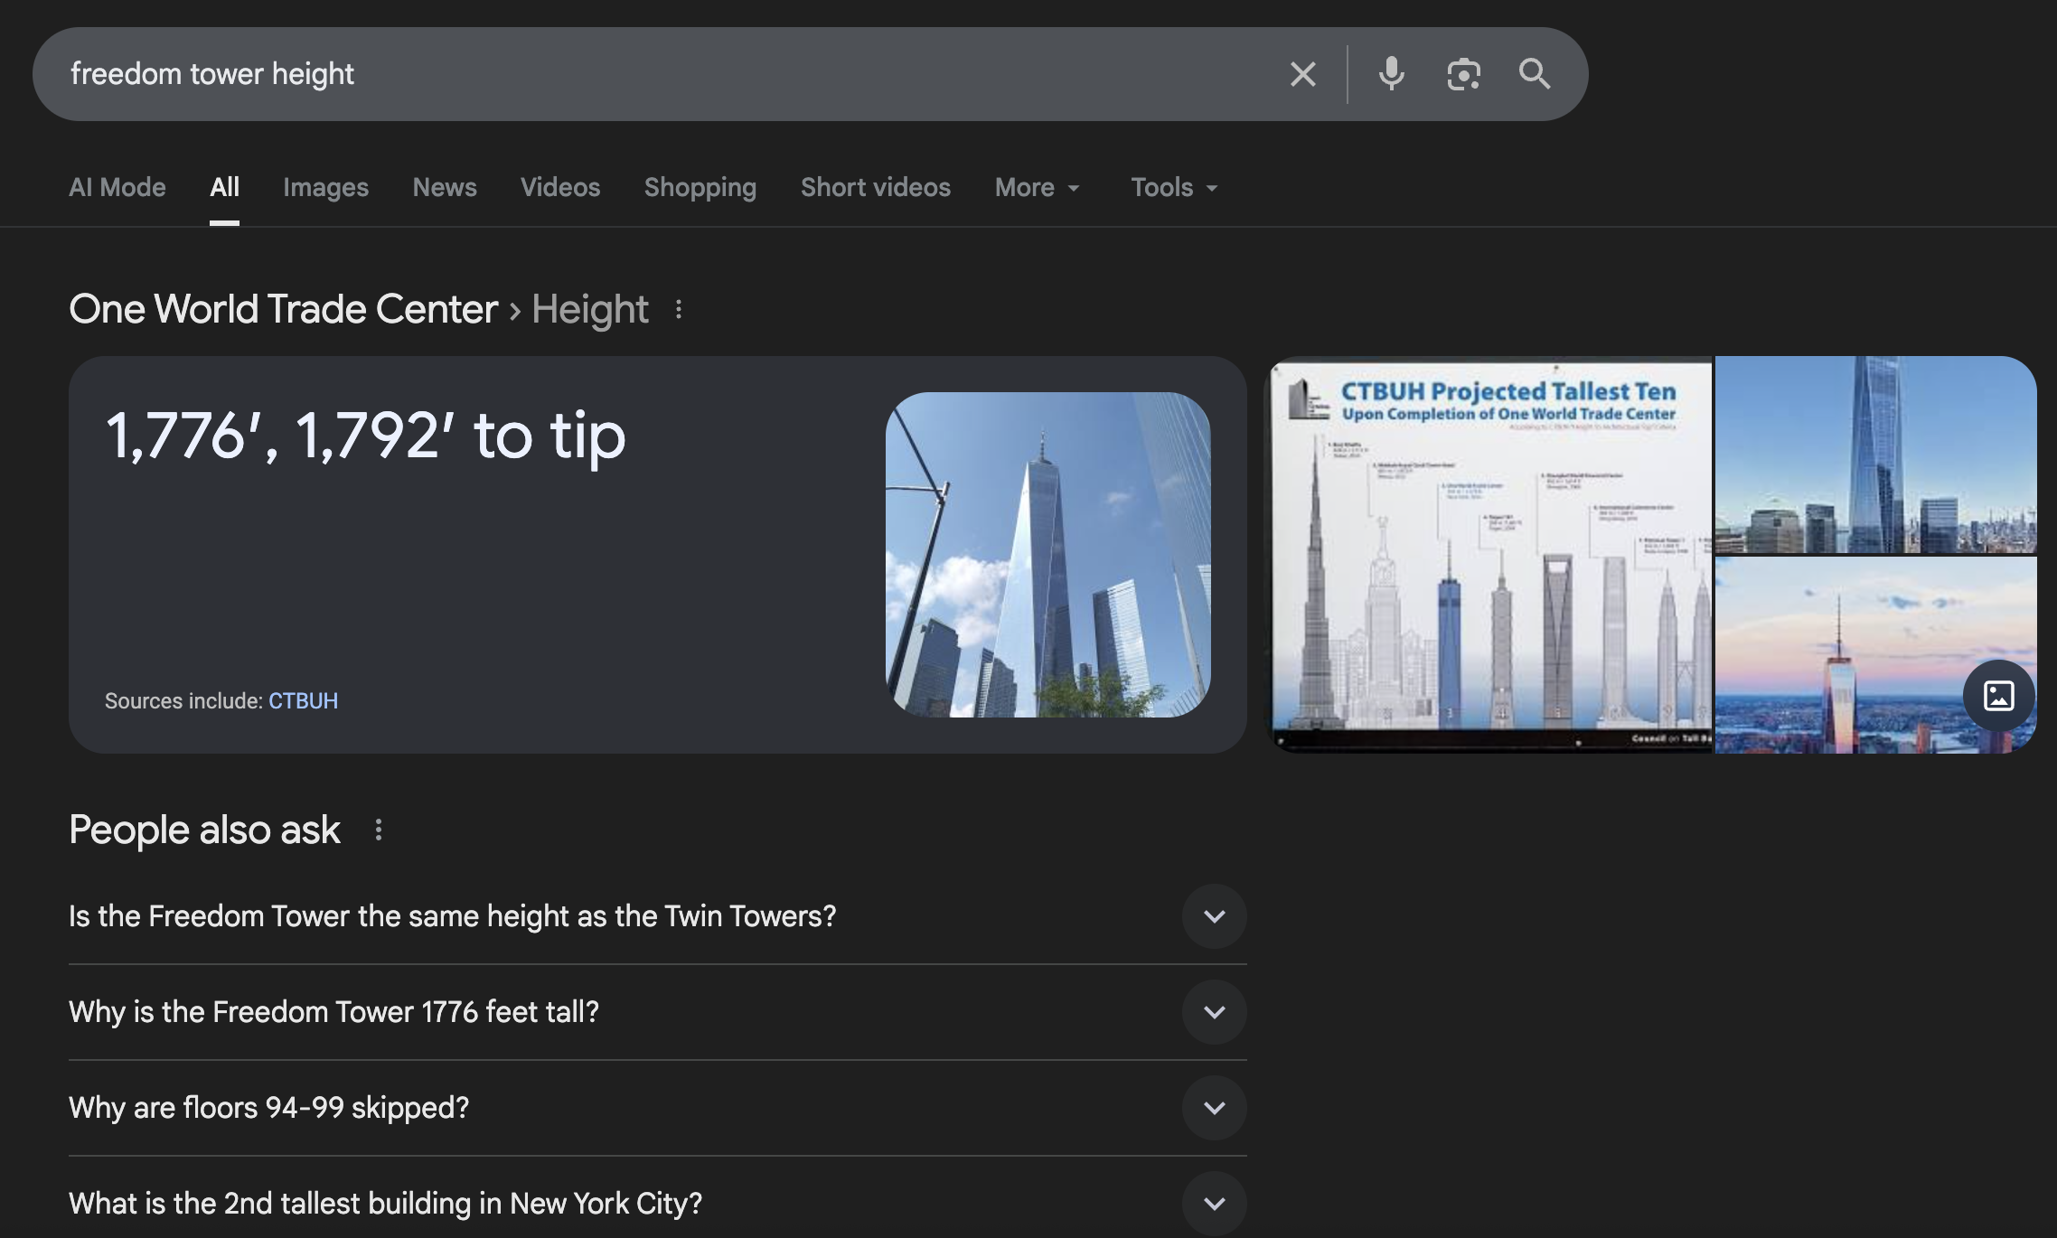Open CTBUH Projected Tallest Ten chart image
2057x1238 pixels.
1491,555
